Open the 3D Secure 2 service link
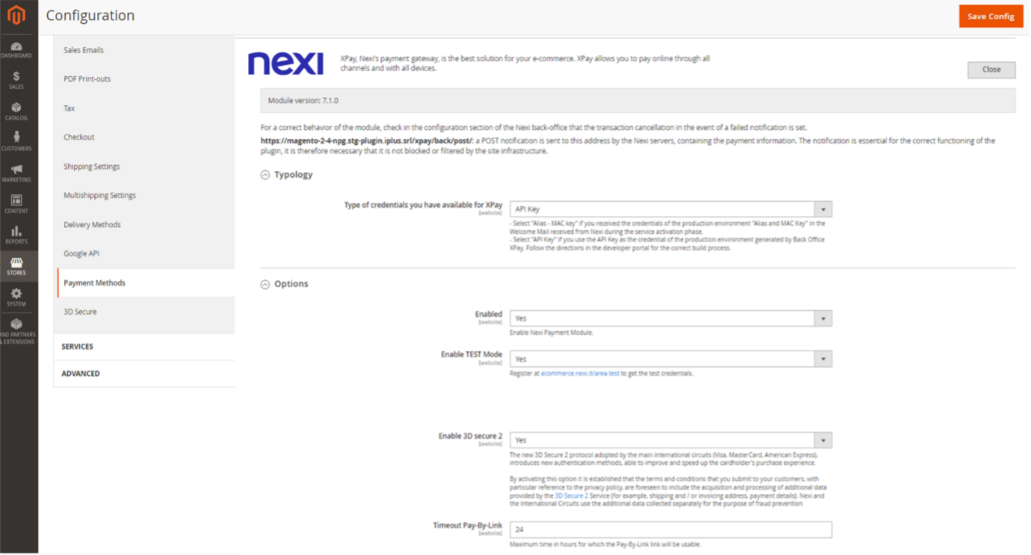Viewport: 1031px width, 555px height. [571, 496]
